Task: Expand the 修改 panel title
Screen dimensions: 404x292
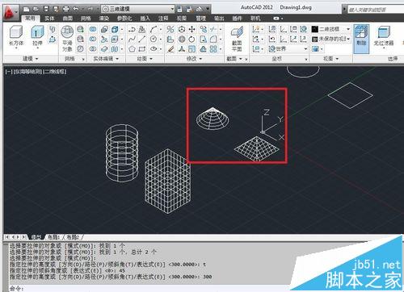Action: [194, 58]
